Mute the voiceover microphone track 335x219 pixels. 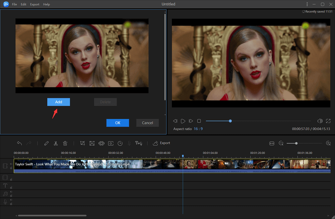coord(11,200)
